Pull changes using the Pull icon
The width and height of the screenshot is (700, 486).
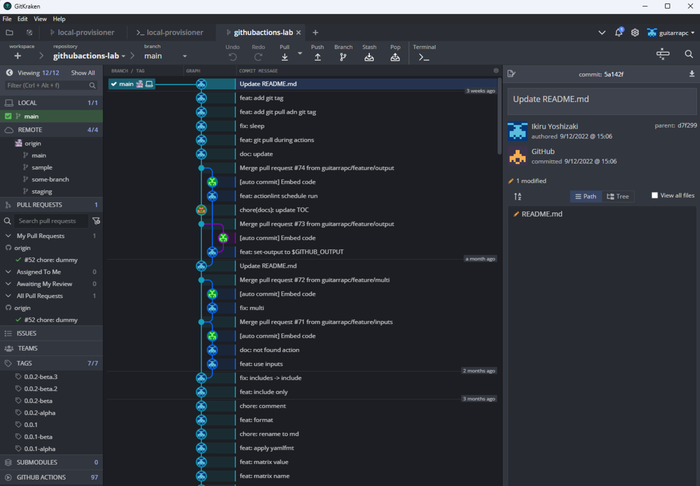[285, 57]
